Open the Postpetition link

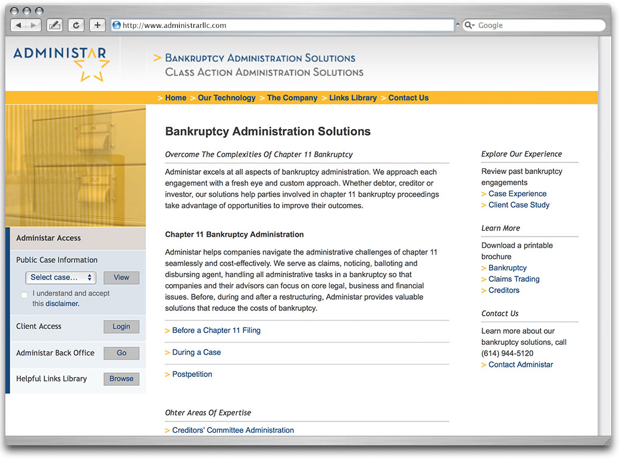[192, 374]
